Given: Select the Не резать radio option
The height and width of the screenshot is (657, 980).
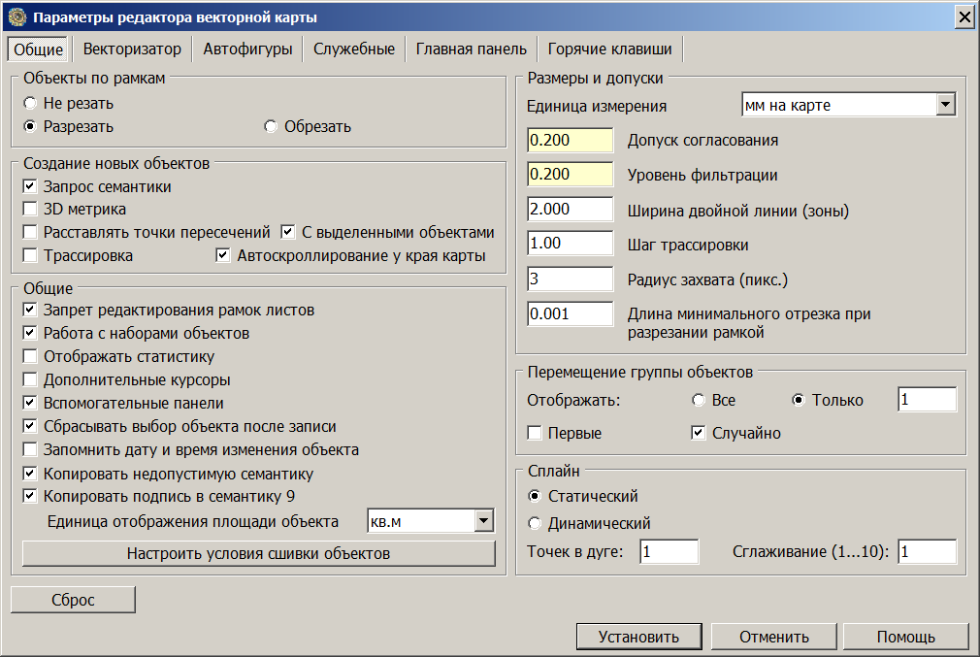Looking at the screenshot, I should click(31, 103).
